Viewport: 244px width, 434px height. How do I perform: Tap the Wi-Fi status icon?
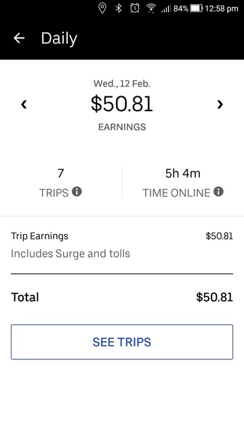(151, 8)
